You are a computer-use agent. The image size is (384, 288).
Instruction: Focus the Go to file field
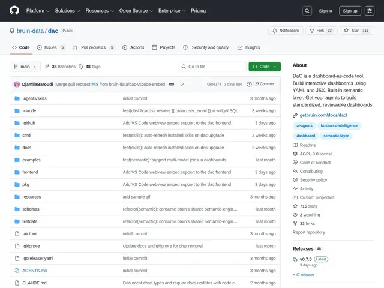pos(212,67)
